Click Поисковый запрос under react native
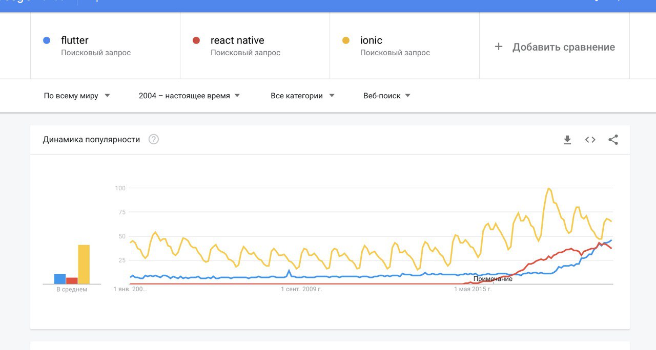 pos(245,53)
